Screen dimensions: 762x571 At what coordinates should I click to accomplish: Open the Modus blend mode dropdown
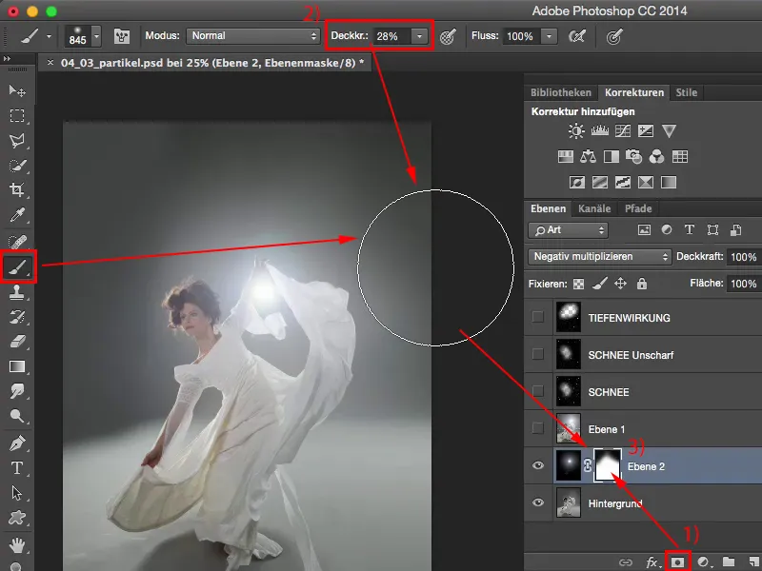[x=252, y=36]
